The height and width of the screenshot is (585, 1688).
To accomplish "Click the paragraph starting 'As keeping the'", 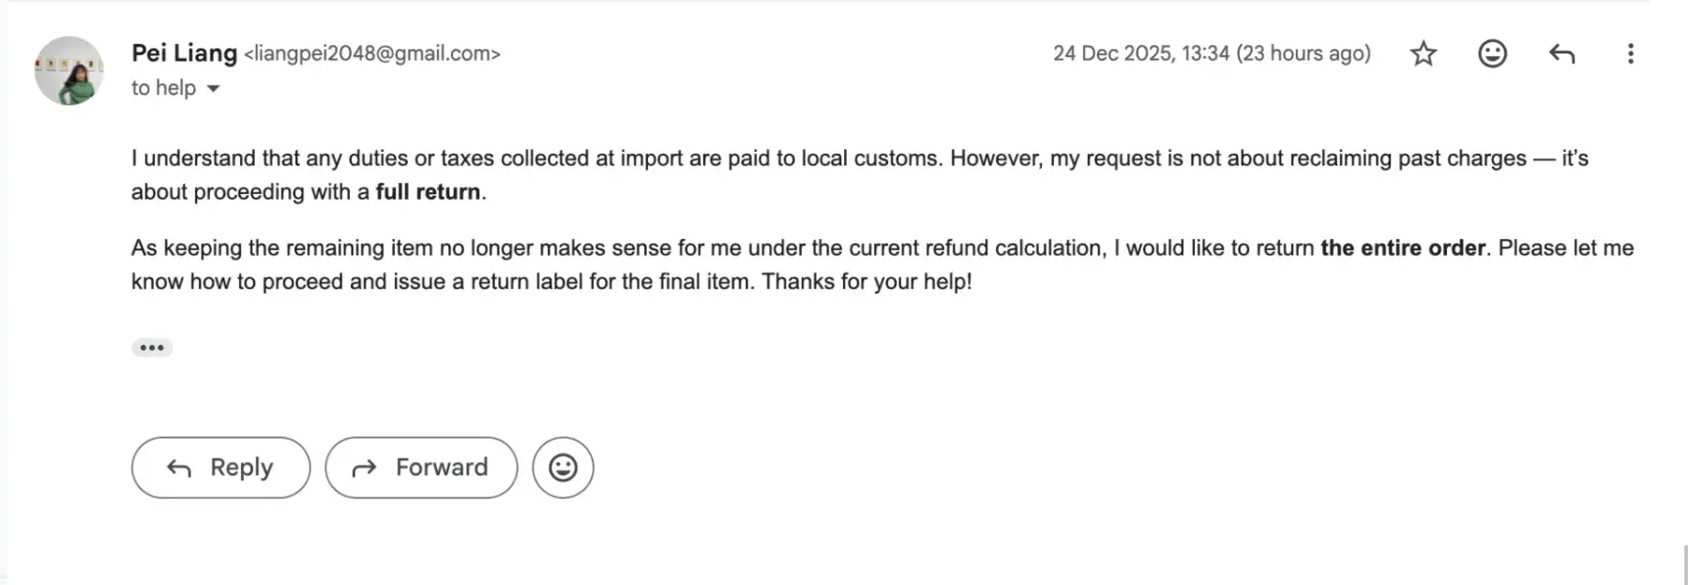I will tap(656, 248).
